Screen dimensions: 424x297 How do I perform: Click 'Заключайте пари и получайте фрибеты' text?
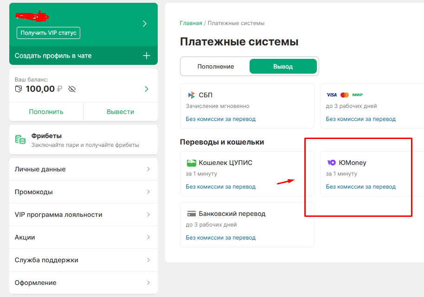(x=85, y=145)
